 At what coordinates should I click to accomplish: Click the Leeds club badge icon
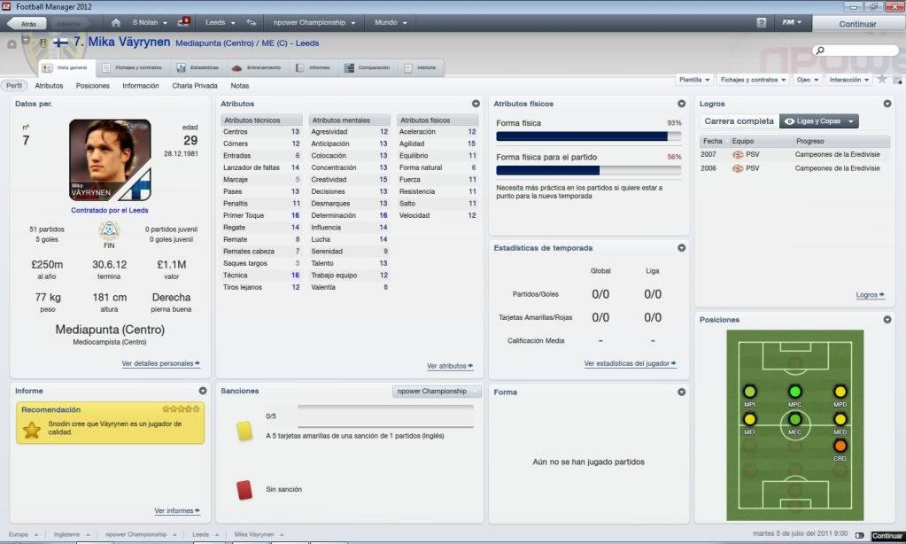43,43
